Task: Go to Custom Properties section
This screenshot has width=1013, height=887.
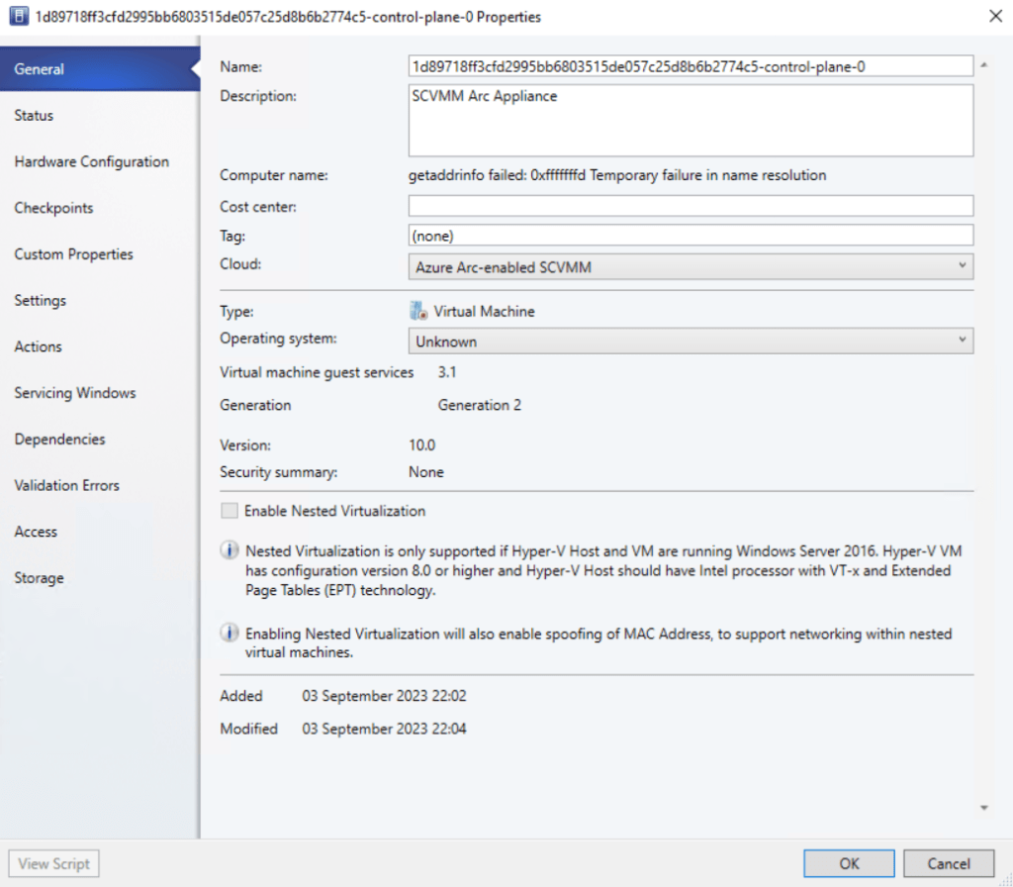Action: (x=73, y=254)
